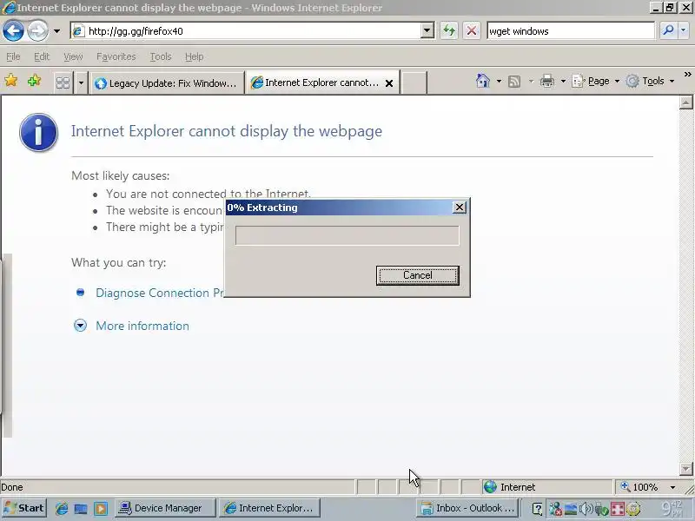This screenshot has width=695, height=521.
Task: Click the More information link text
Action: click(142, 326)
